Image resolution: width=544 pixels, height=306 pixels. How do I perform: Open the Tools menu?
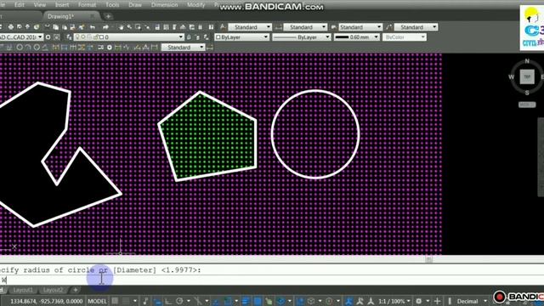pos(112,5)
